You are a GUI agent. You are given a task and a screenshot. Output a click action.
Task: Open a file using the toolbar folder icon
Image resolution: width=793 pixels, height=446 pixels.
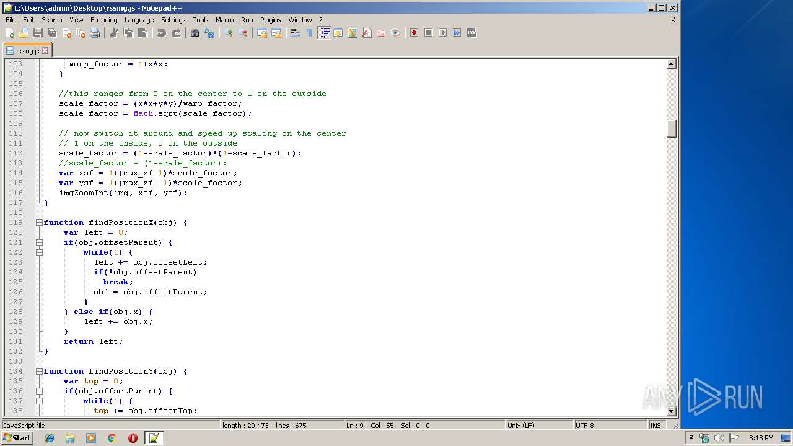24,33
